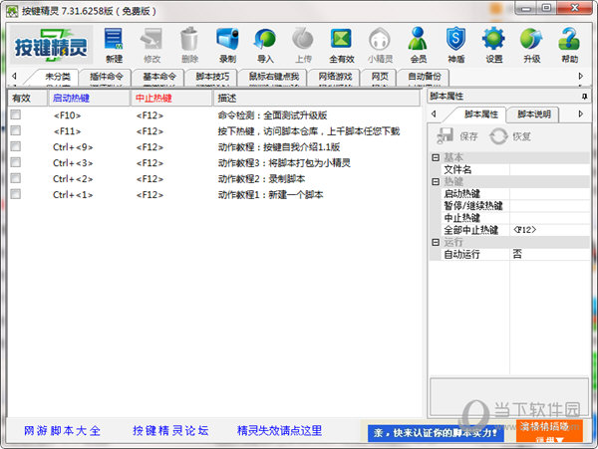Open the 按键精灵论坛 link

coord(170,431)
